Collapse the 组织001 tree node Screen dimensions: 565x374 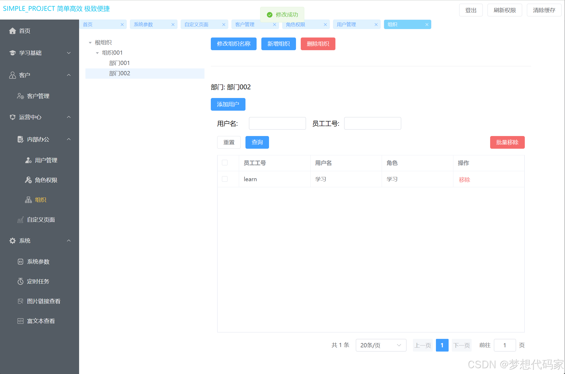pyautogui.click(x=97, y=53)
